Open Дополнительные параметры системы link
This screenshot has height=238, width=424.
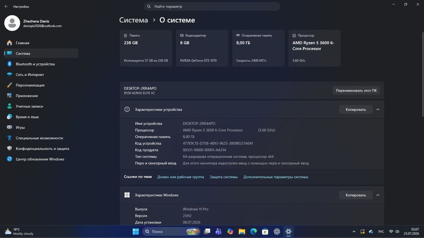[276, 177]
